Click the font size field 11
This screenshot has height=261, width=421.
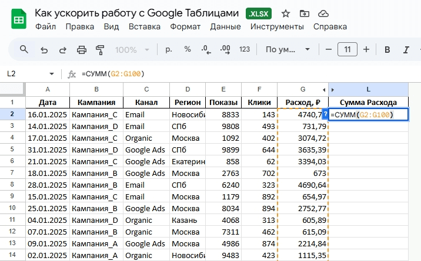[x=347, y=49]
